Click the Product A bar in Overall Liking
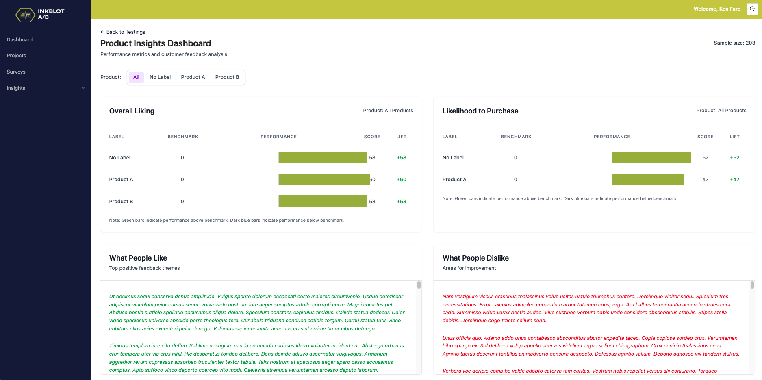This screenshot has height=380, width=762. [324, 180]
